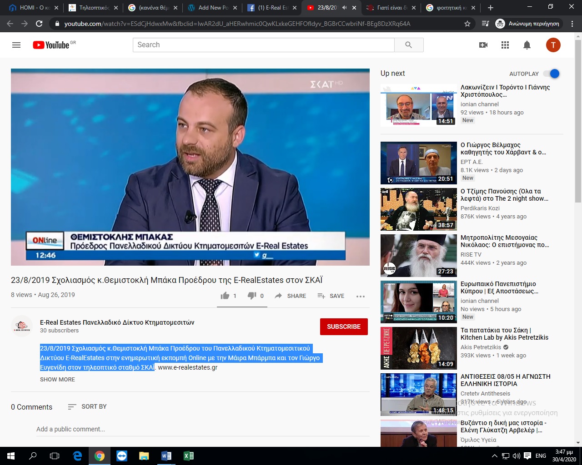582x465 pixels.
Task: Open the notifications bell
Action: tap(527, 45)
